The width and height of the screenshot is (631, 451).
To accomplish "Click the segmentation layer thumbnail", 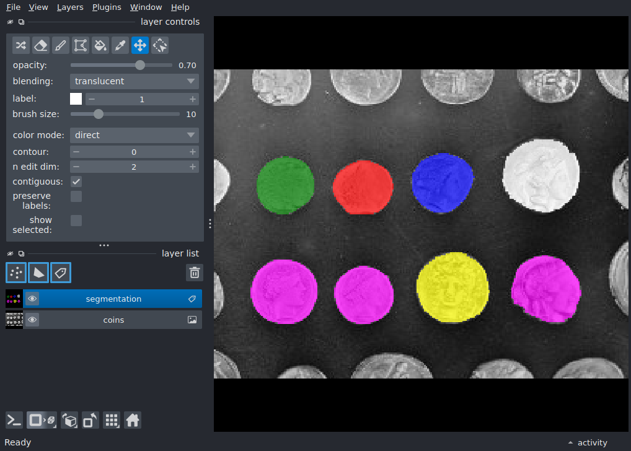I will click(14, 299).
